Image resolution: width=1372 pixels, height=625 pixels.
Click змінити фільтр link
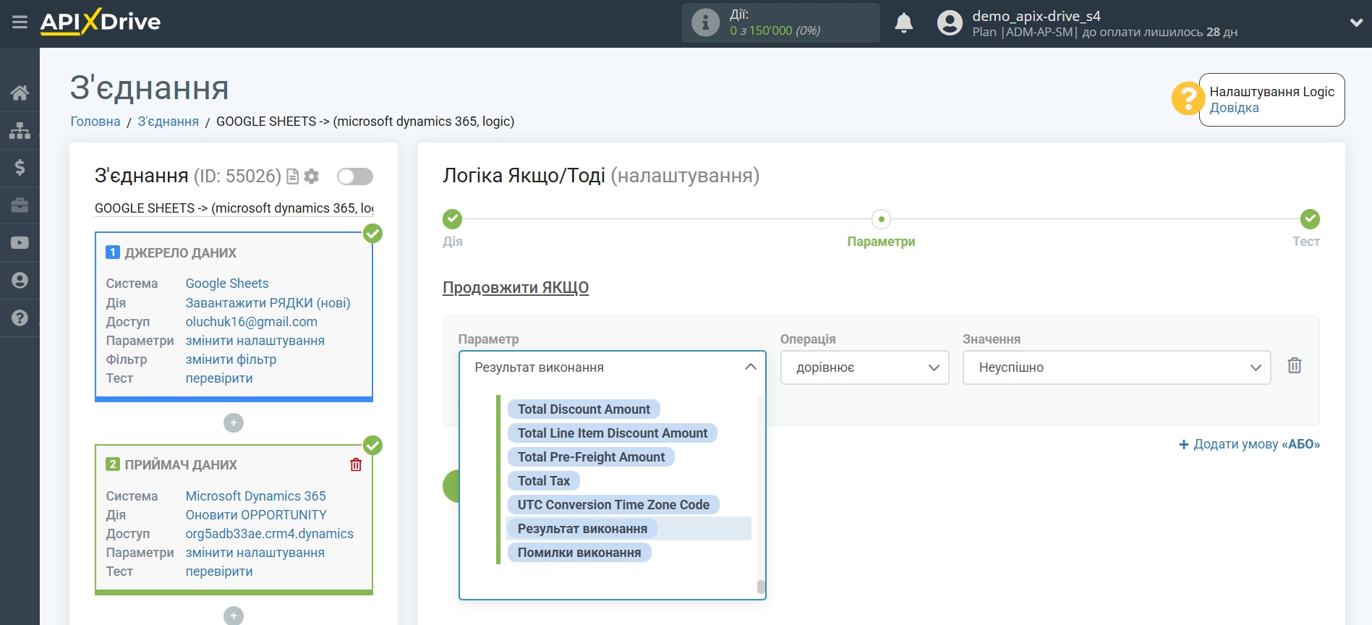pos(231,360)
